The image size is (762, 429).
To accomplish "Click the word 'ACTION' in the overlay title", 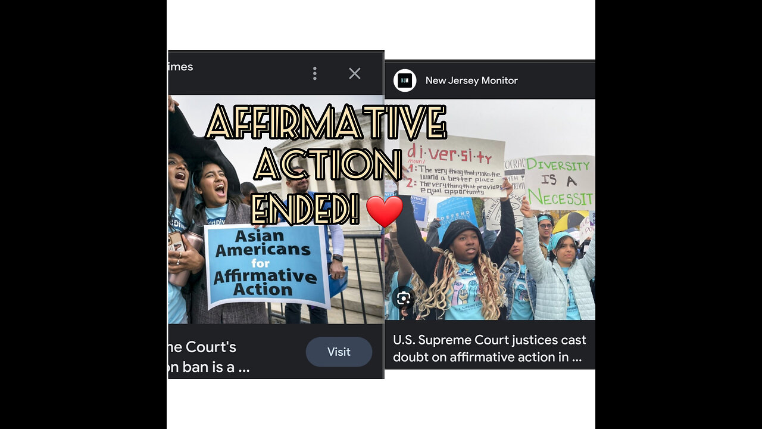I will point(327,166).
